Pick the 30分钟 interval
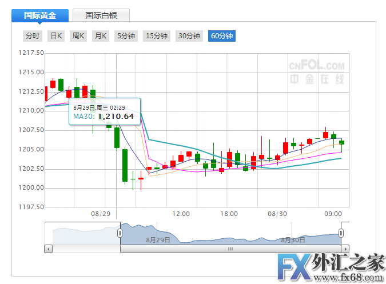The image size is (386, 284). point(189,36)
